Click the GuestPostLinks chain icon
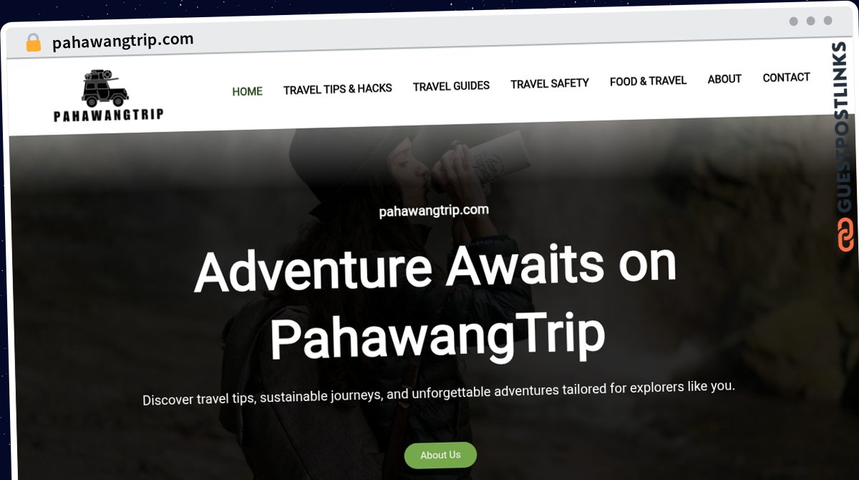The height and width of the screenshot is (480, 859). [x=846, y=236]
